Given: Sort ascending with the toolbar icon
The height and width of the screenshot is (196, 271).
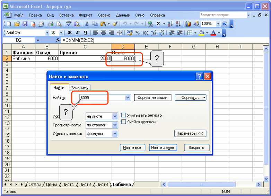Looking at the screenshot, I should click(x=170, y=24).
